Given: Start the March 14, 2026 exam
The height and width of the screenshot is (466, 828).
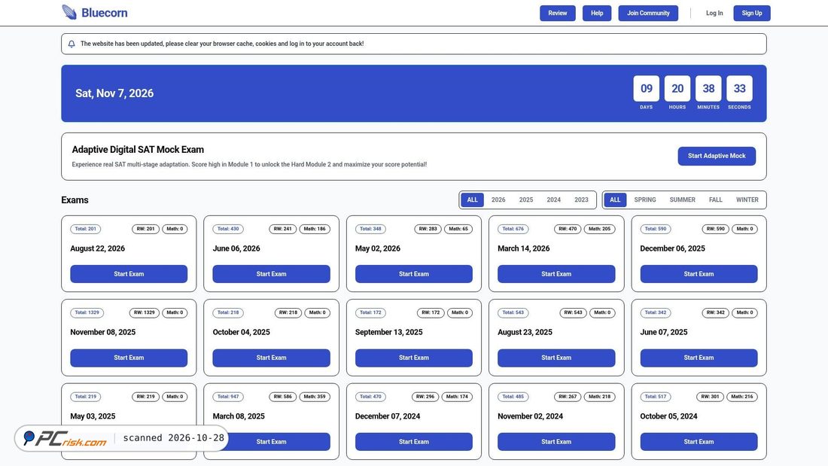Looking at the screenshot, I should [556, 274].
